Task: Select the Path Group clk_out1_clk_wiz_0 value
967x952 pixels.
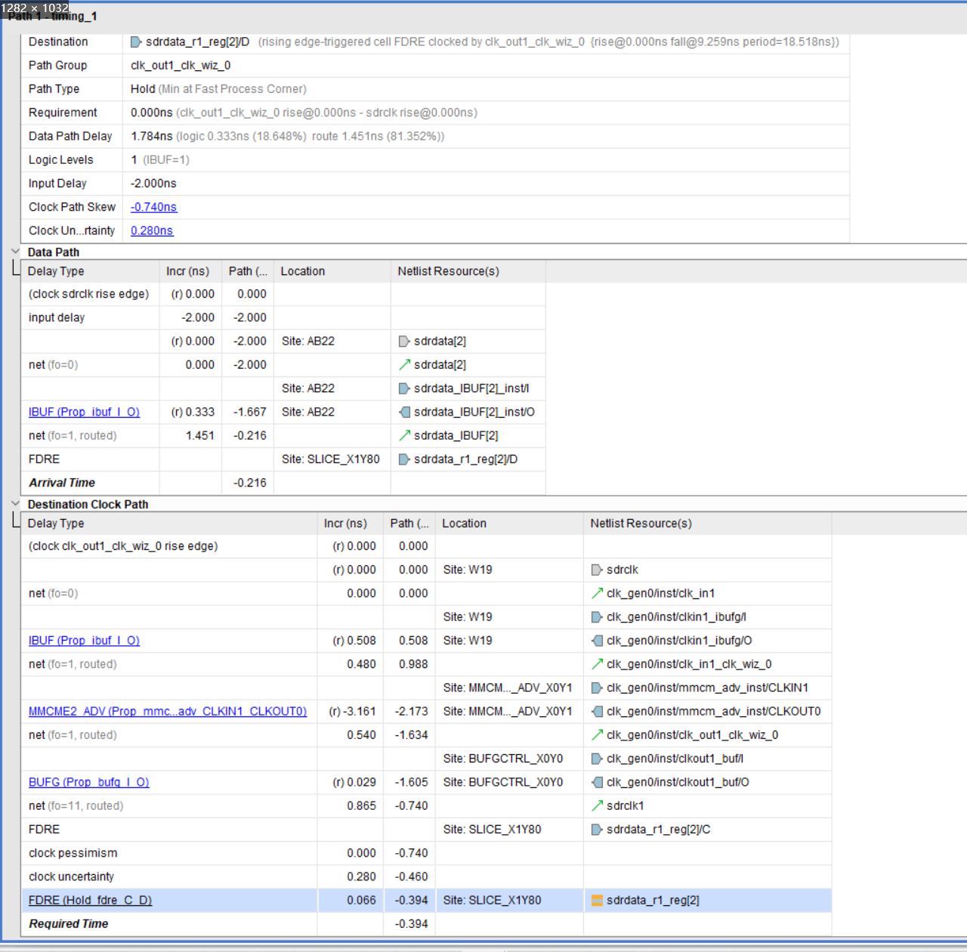Action: [181, 65]
